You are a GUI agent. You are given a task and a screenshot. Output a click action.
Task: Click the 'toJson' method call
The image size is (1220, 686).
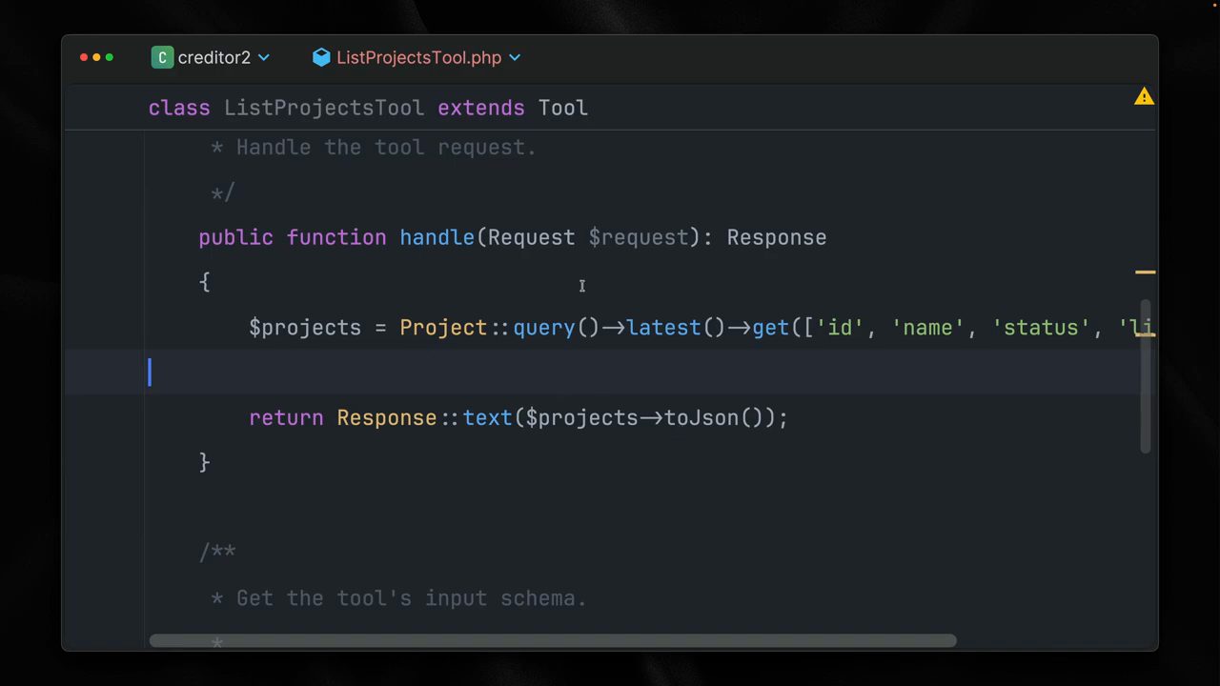701,417
